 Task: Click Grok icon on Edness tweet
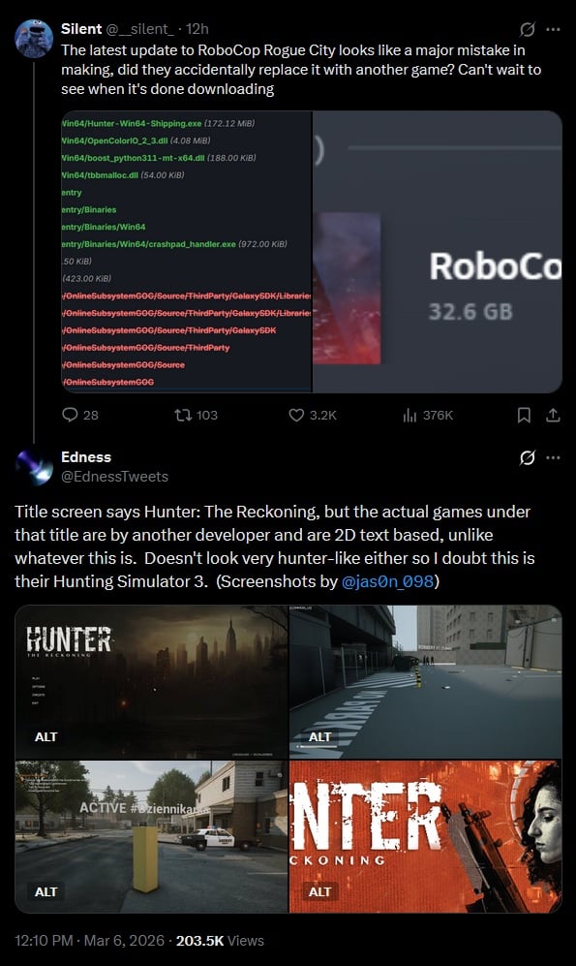(527, 457)
